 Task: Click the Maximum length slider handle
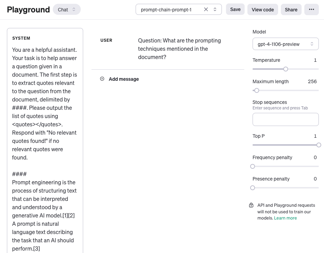(x=256, y=90)
